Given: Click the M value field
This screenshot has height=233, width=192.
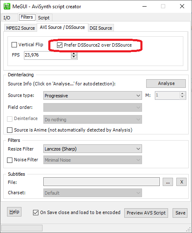Looking at the screenshot, I should (x=167, y=95).
